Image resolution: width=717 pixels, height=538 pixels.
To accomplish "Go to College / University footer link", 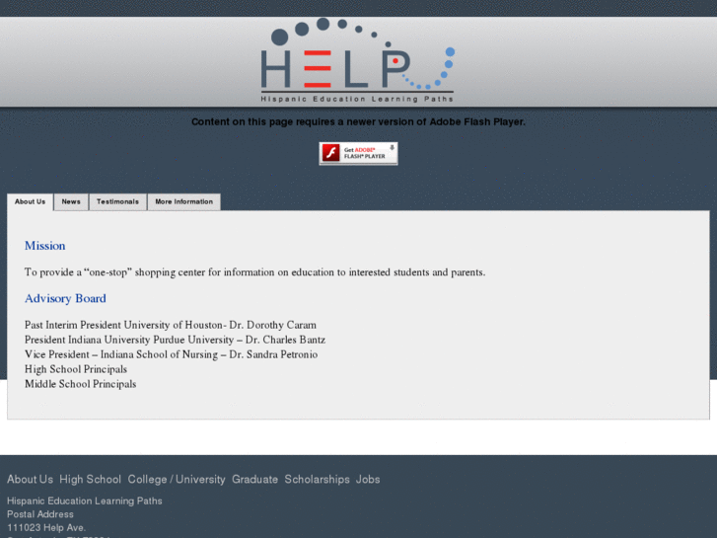I will [177, 480].
